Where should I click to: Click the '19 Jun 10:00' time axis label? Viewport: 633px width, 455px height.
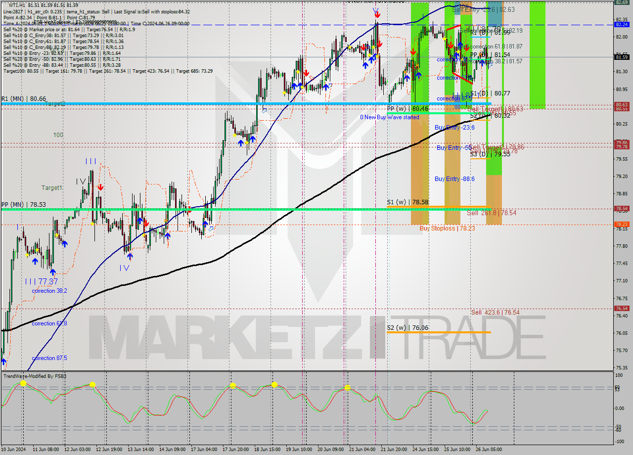coord(299,450)
